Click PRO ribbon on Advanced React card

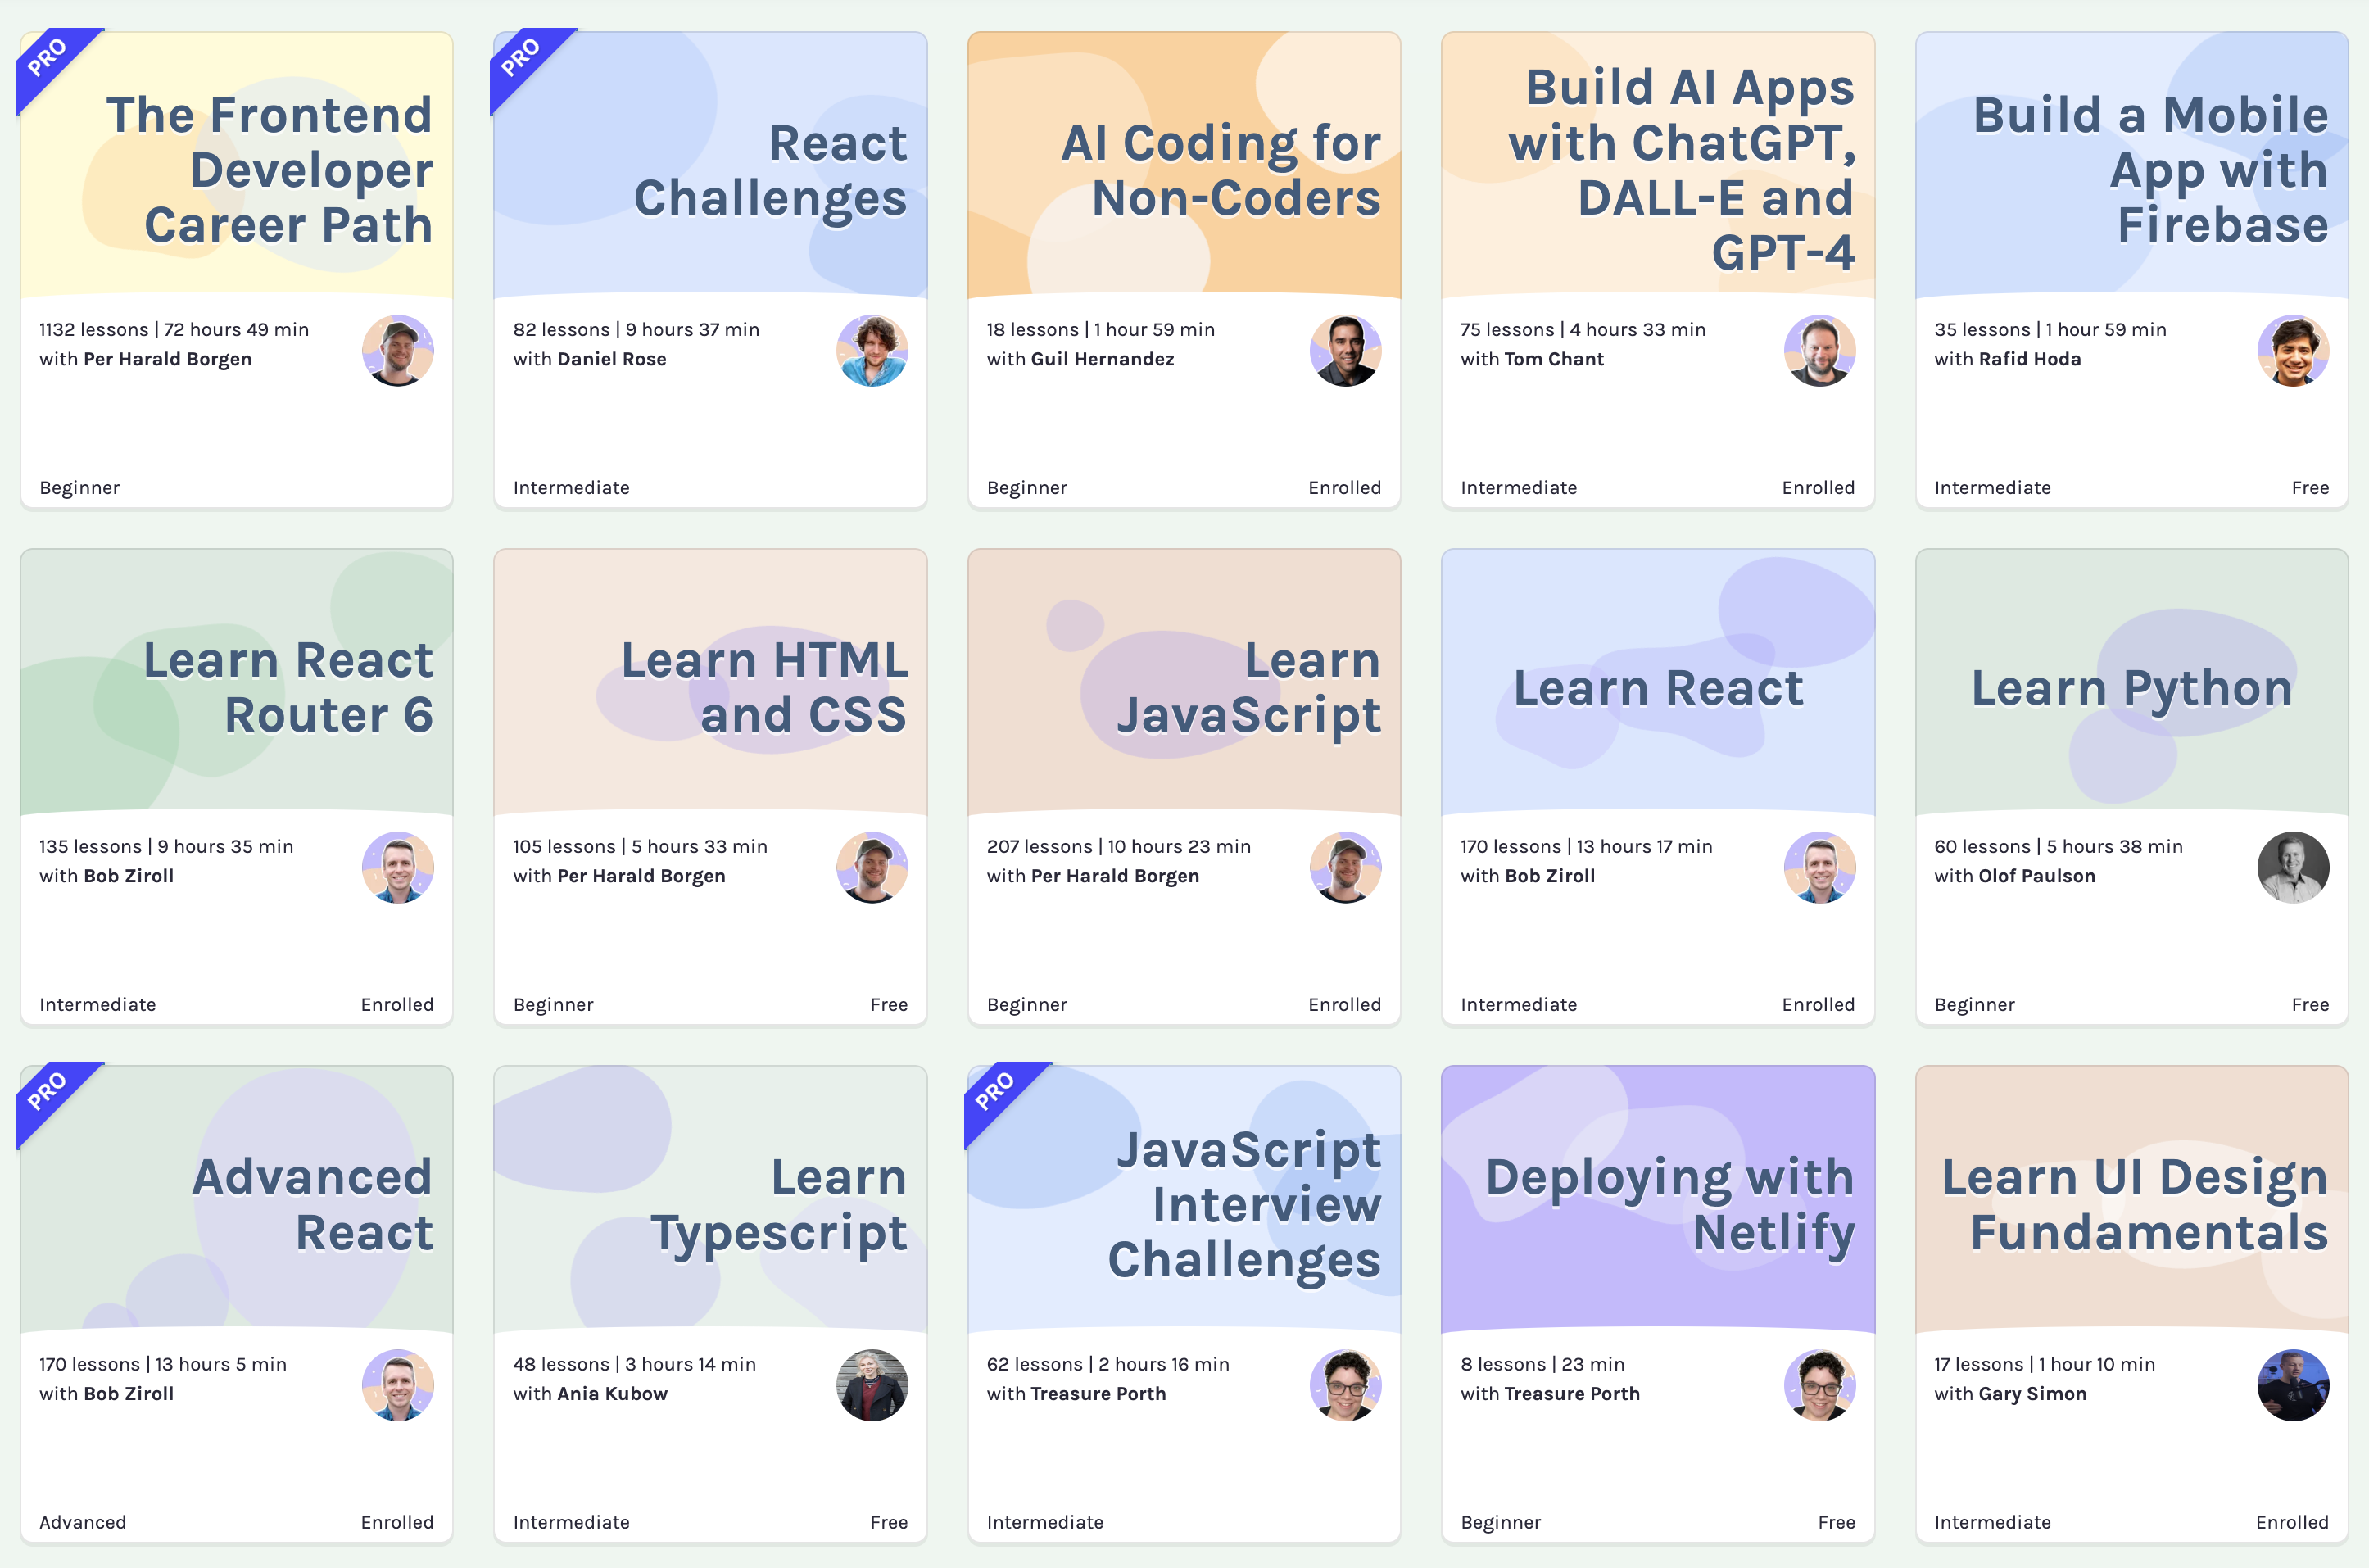[x=48, y=1092]
